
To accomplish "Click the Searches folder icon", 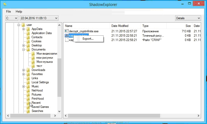I will click(x=28, y=111).
